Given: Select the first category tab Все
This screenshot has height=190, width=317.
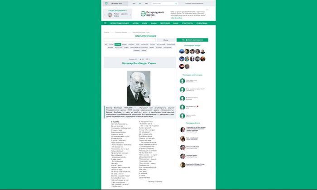Looking at the screenshot, I should pos(106,44).
